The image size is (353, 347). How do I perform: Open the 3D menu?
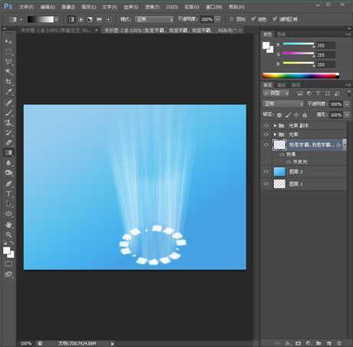pos(172,7)
